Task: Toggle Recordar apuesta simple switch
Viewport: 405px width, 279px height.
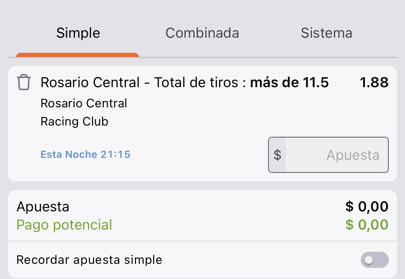Action: point(374,260)
